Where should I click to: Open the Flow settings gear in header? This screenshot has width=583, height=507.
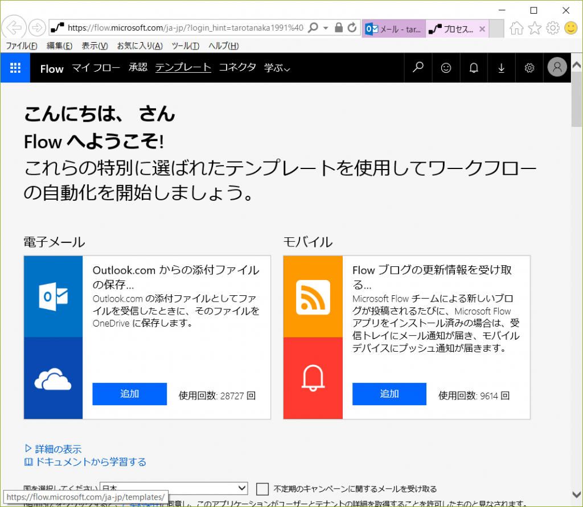click(529, 68)
